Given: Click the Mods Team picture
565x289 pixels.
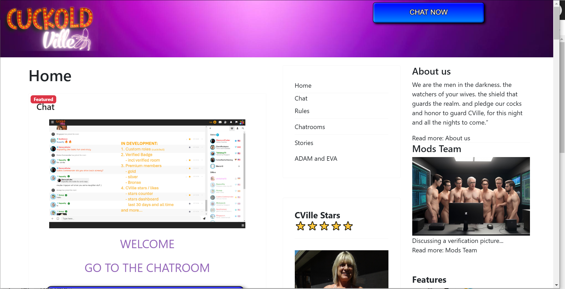Looking at the screenshot, I should 471,196.
